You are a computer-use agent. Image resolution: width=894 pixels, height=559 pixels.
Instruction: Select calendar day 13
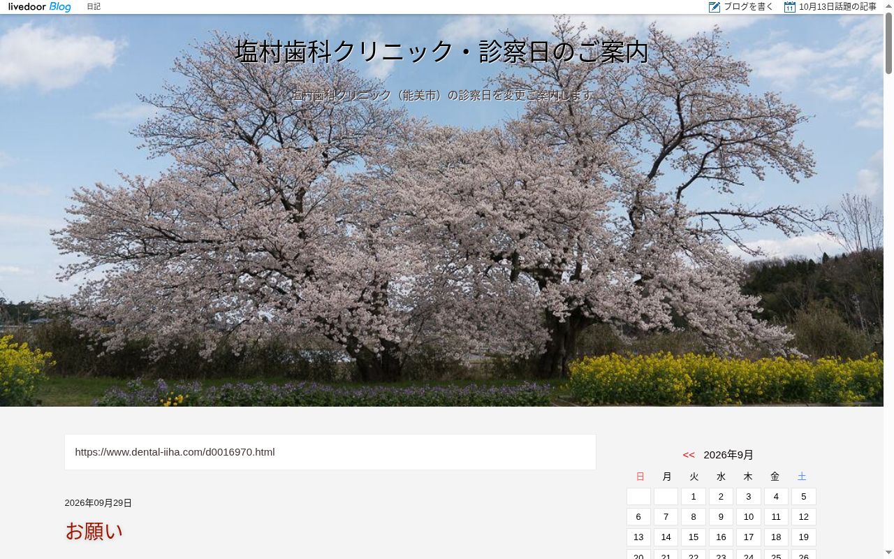click(x=638, y=537)
